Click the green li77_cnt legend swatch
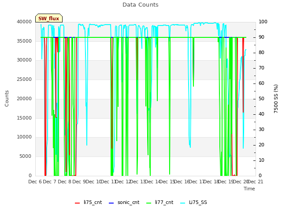 click(x=149, y=203)
